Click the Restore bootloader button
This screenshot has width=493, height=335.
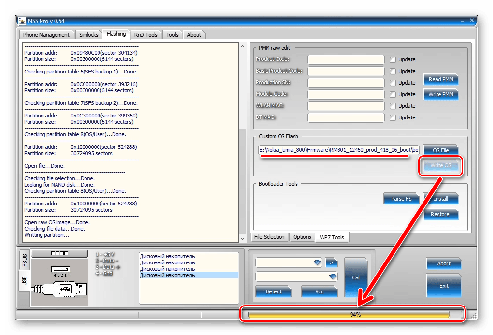tap(440, 214)
